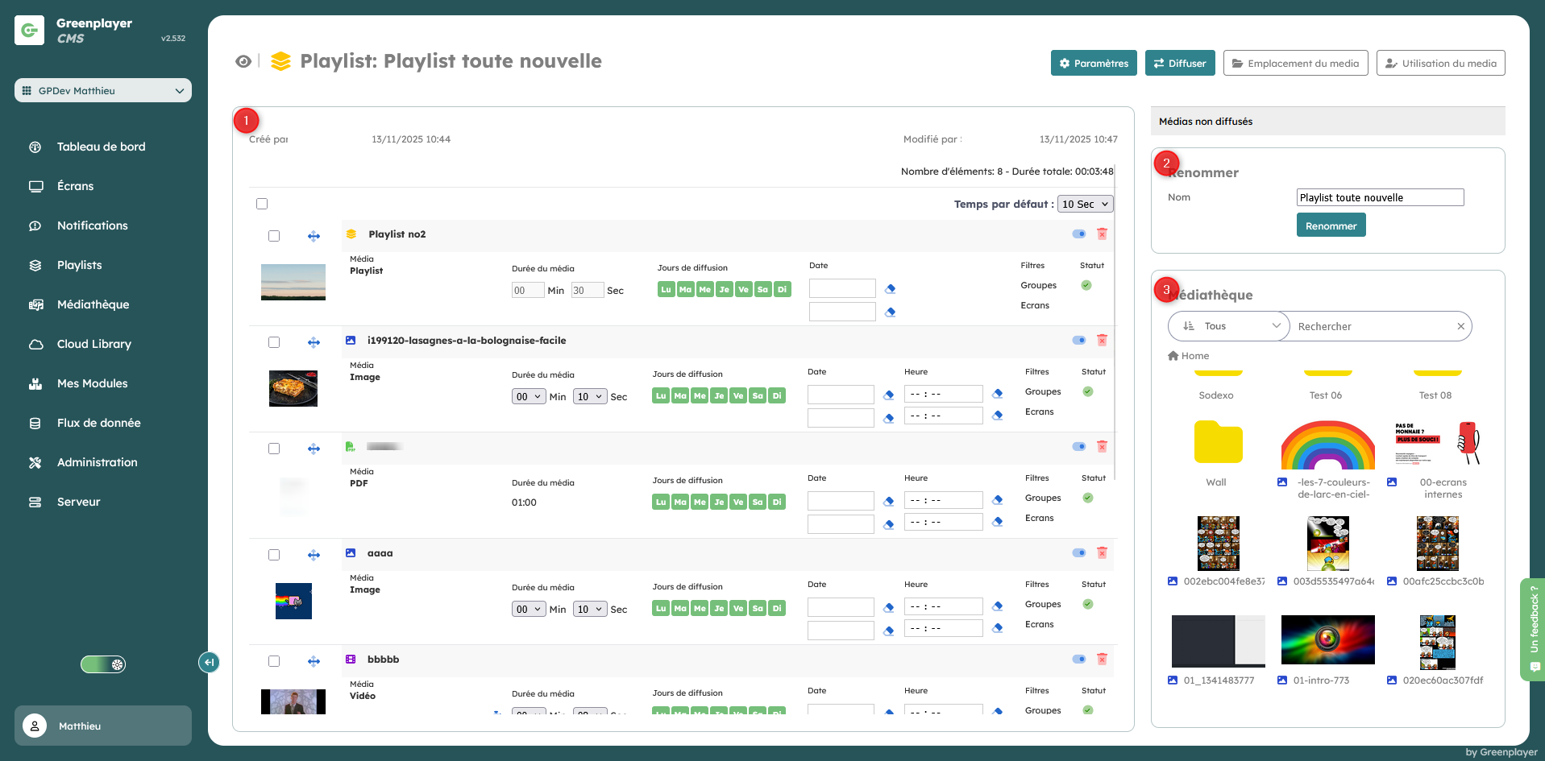The height and width of the screenshot is (761, 1545).
Task: Open the Temps par défaut dropdown
Action: pyautogui.click(x=1085, y=205)
